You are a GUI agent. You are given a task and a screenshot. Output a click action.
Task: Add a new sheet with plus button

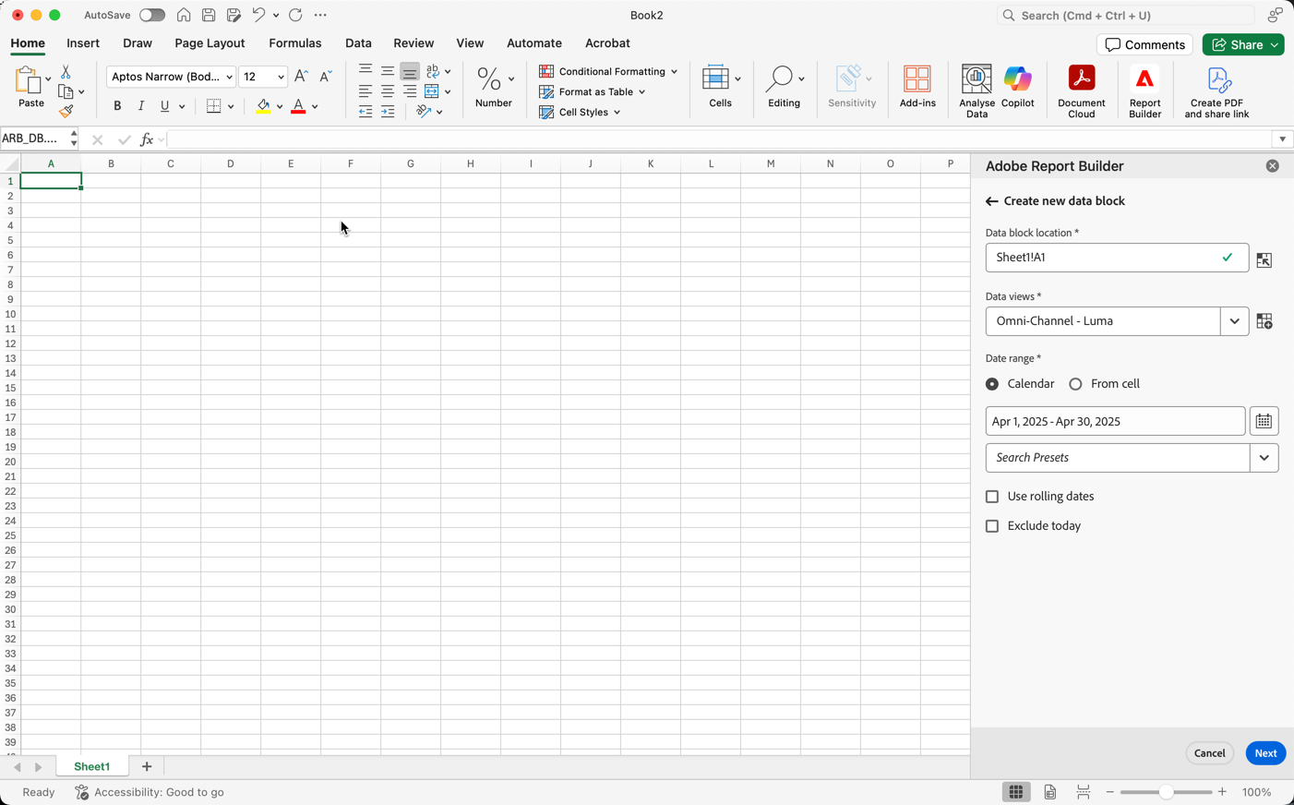147,767
